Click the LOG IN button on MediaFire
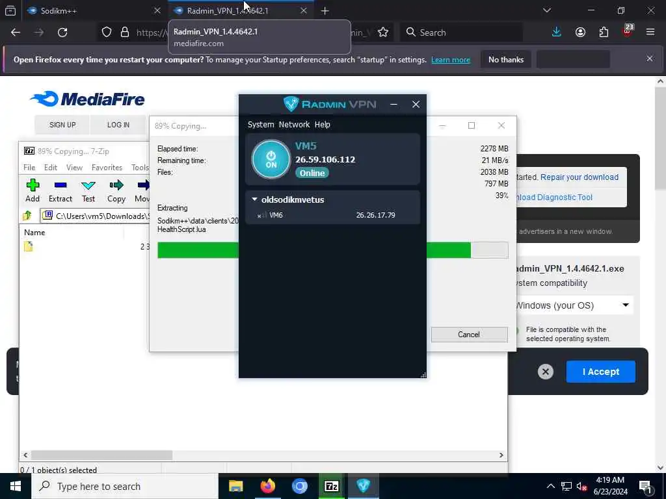666x499 pixels. click(118, 125)
